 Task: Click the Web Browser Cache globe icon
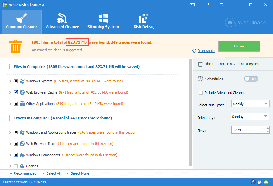(22, 92)
